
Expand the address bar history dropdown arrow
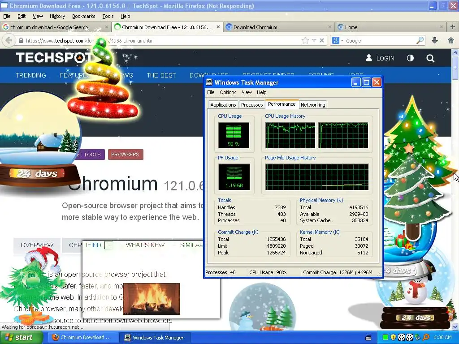pyautogui.click(x=314, y=41)
